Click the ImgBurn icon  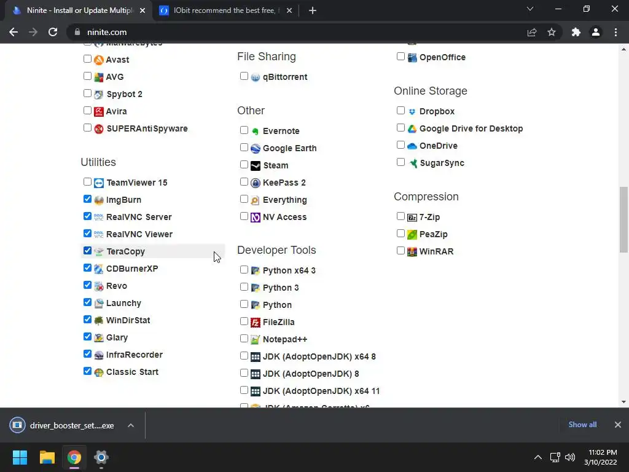99,200
